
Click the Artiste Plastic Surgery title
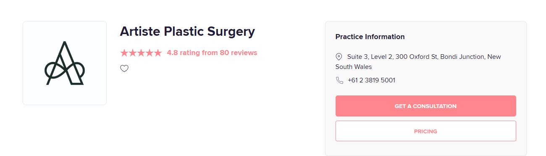[187, 32]
